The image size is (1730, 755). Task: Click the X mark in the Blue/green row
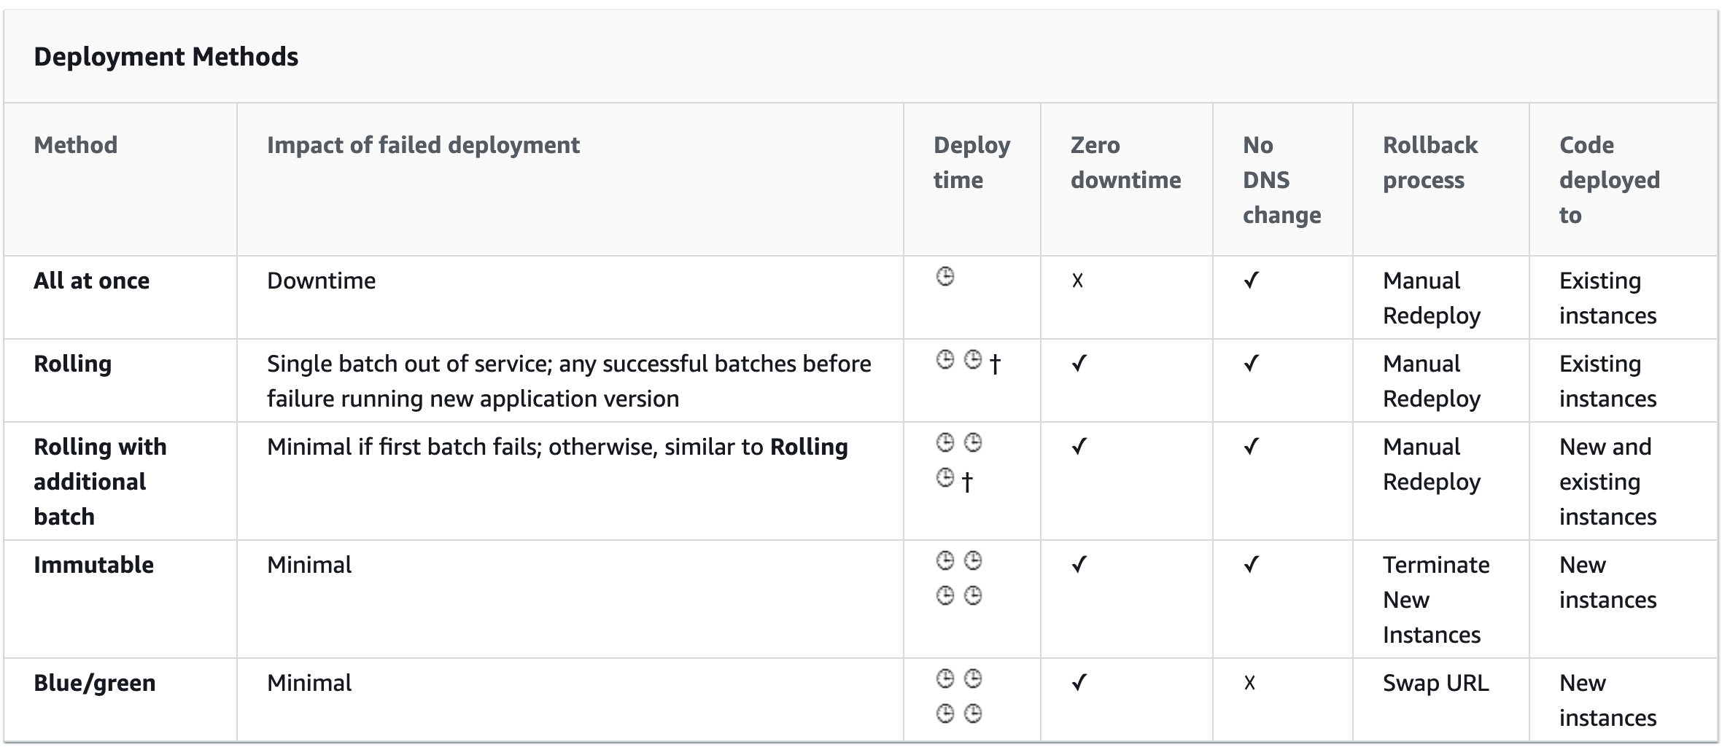pyautogui.click(x=1249, y=683)
